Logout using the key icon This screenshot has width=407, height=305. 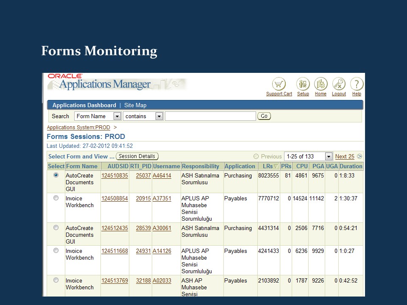point(339,83)
